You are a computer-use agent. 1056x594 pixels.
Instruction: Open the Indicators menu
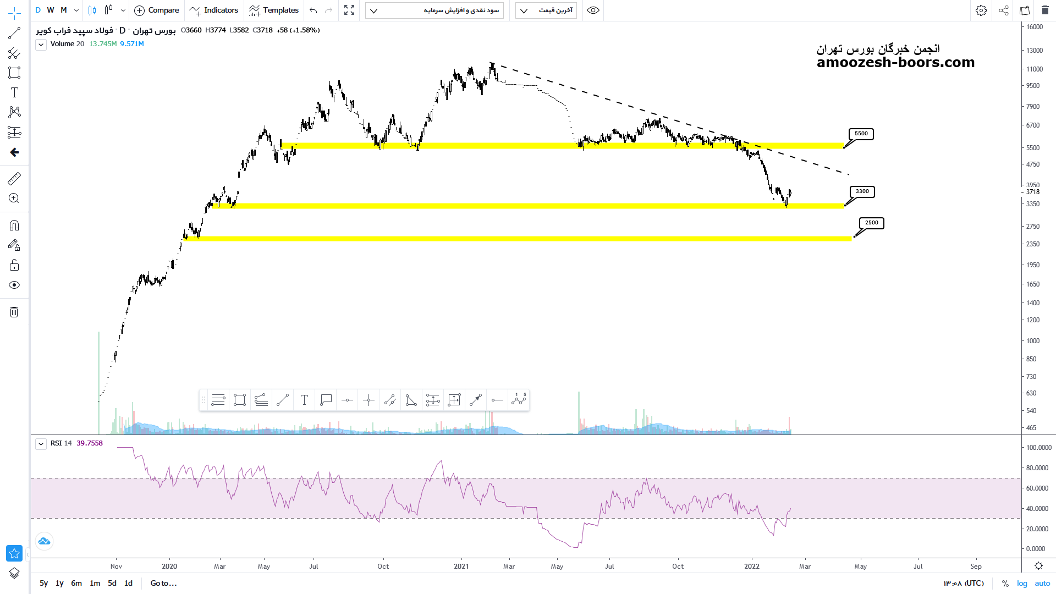click(x=214, y=10)
